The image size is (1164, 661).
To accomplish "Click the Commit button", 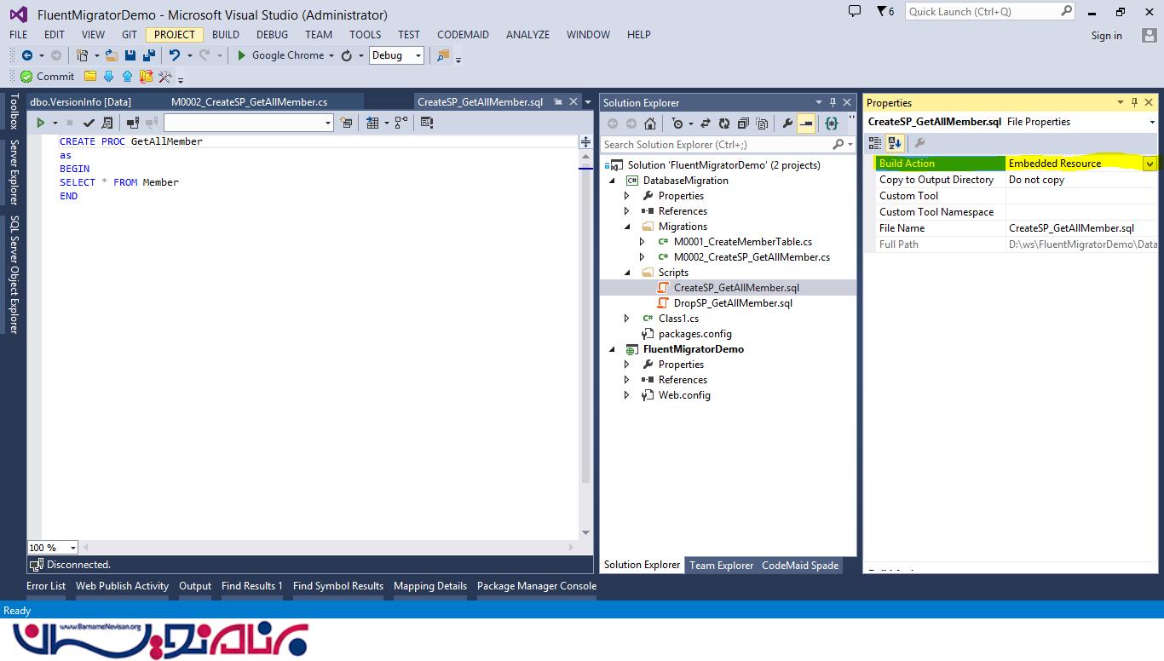I will coord(48,77).
